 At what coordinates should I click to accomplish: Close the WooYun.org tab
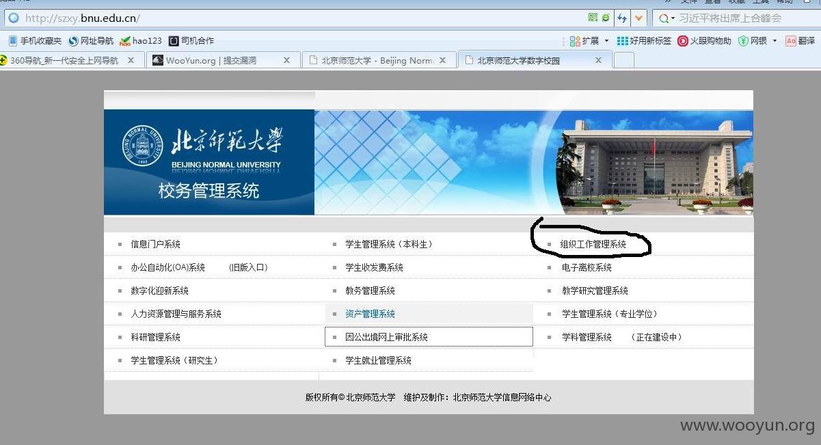(287, 60)
